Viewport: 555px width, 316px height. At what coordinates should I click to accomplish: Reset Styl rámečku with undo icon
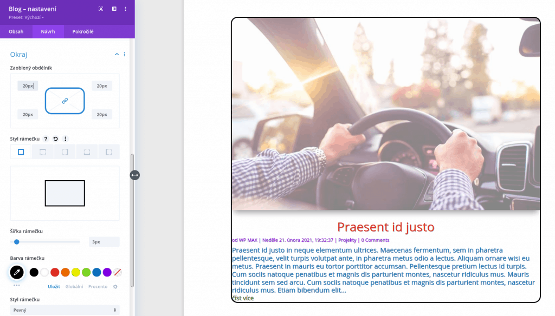point(56,139)
